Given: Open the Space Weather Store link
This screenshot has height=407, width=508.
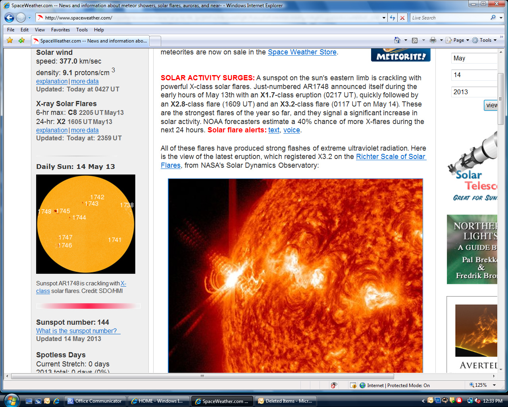Looking at the screenshot, I should pos(302,52).
